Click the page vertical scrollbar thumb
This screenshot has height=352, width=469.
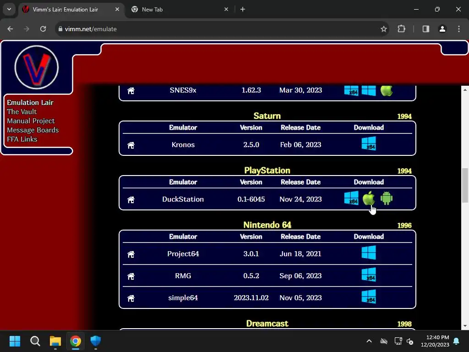(x=465, y=185)
